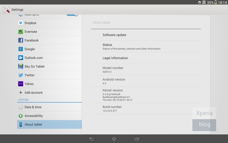Screen dimensions: 228x143
Task: Tap the Settings wrench icon
Action: (6, 10)
